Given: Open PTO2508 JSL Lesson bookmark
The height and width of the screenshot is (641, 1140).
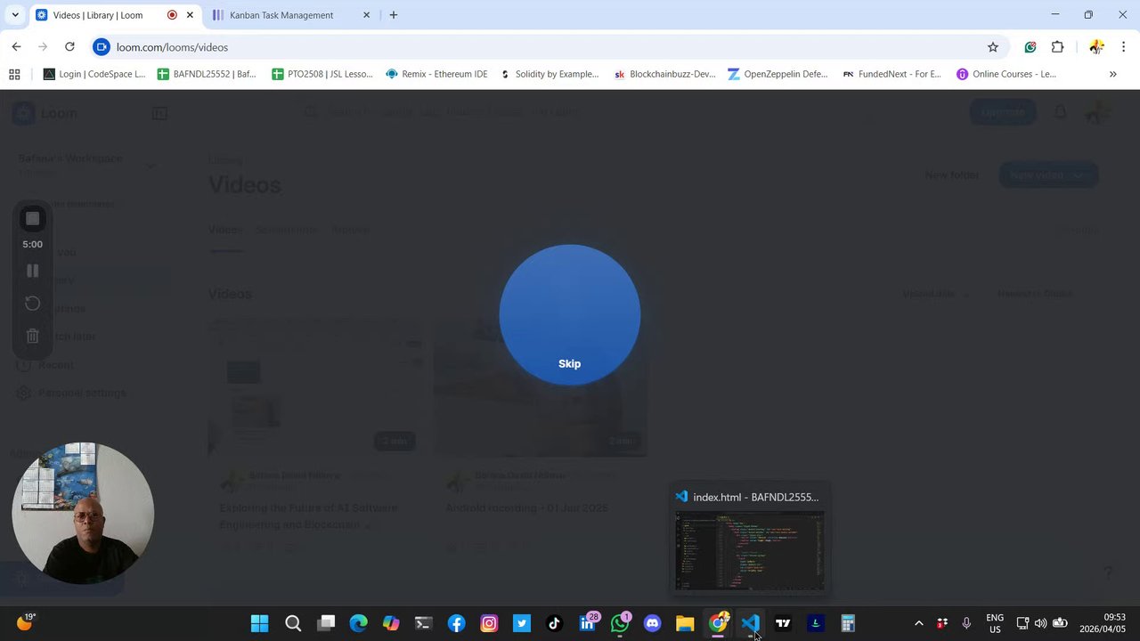Looking at the screenshot, I should pyautogui.click(x=322, y=74).
